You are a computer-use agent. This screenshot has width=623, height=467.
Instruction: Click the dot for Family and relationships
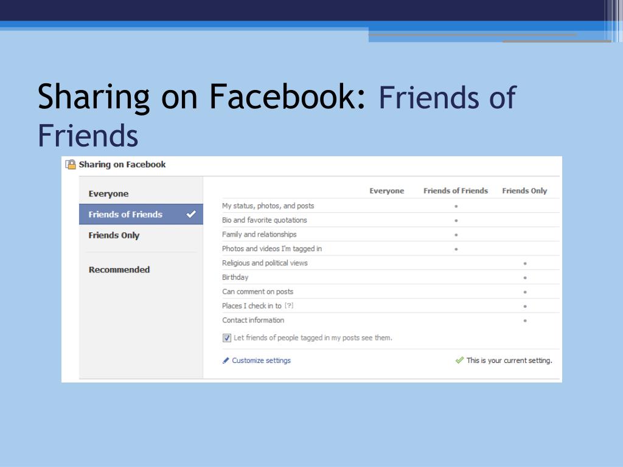click(x=456, y=235)
